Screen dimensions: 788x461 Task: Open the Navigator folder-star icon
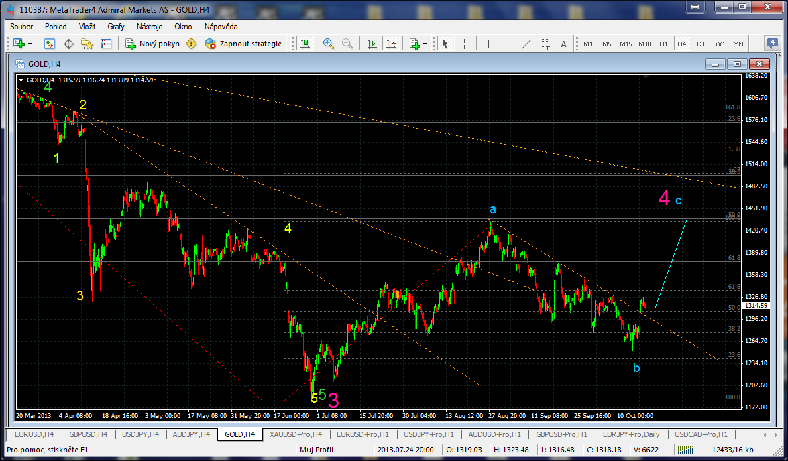(x=87, y=44)
